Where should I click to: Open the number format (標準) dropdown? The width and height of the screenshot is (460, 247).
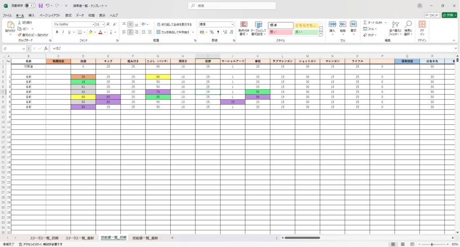[x=232, y=24]
